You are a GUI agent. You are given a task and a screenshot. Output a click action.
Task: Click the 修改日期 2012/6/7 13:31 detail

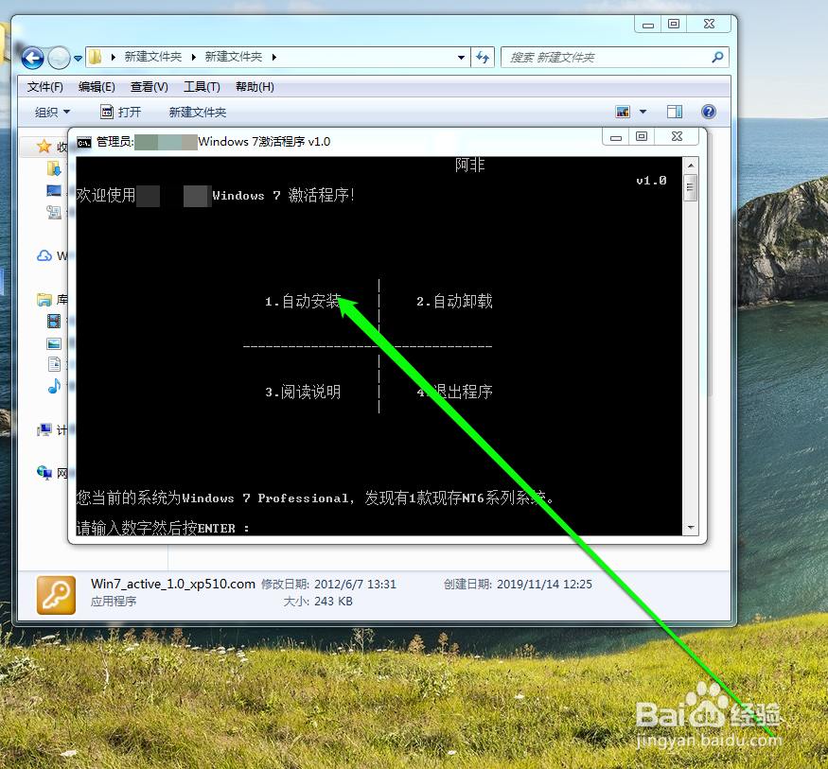click(x=328, y=585)
